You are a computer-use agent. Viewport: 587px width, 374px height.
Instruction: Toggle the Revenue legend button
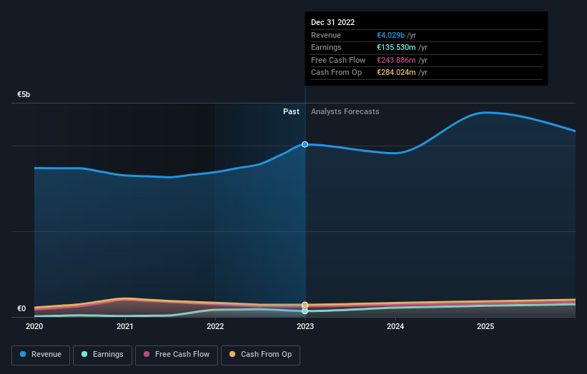pyautogui.click(x=41, y=355)
